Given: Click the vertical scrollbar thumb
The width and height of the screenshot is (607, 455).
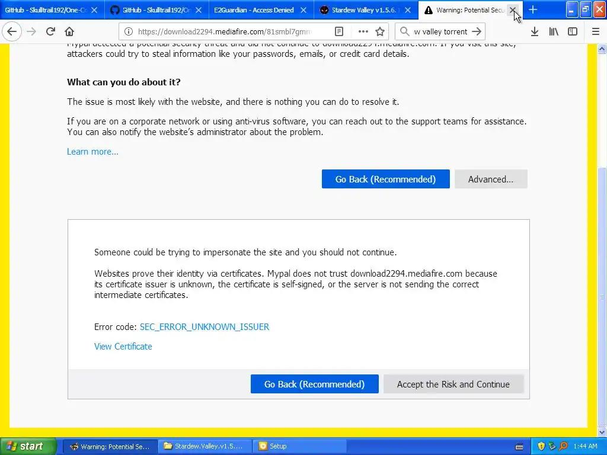Looking at the screenshot, I should tap(602, 296).
